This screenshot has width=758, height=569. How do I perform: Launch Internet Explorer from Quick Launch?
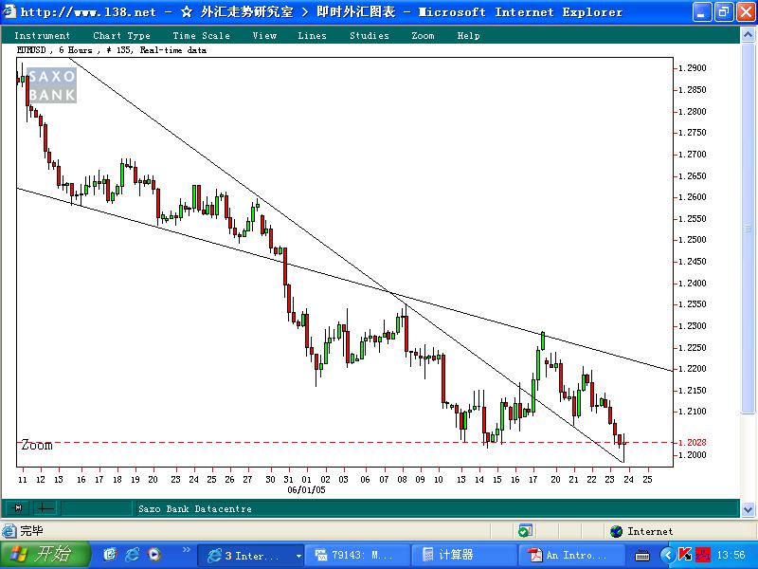point(132,555)
